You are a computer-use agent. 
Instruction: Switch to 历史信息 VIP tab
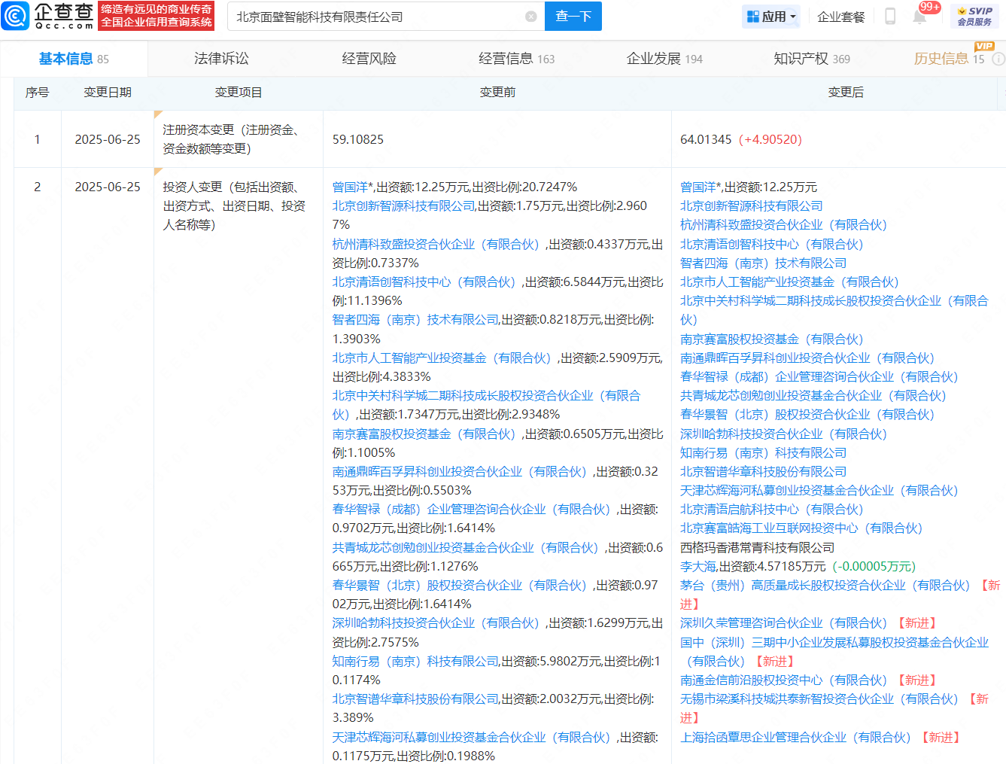pyautogui.click(x=950, y=59)
